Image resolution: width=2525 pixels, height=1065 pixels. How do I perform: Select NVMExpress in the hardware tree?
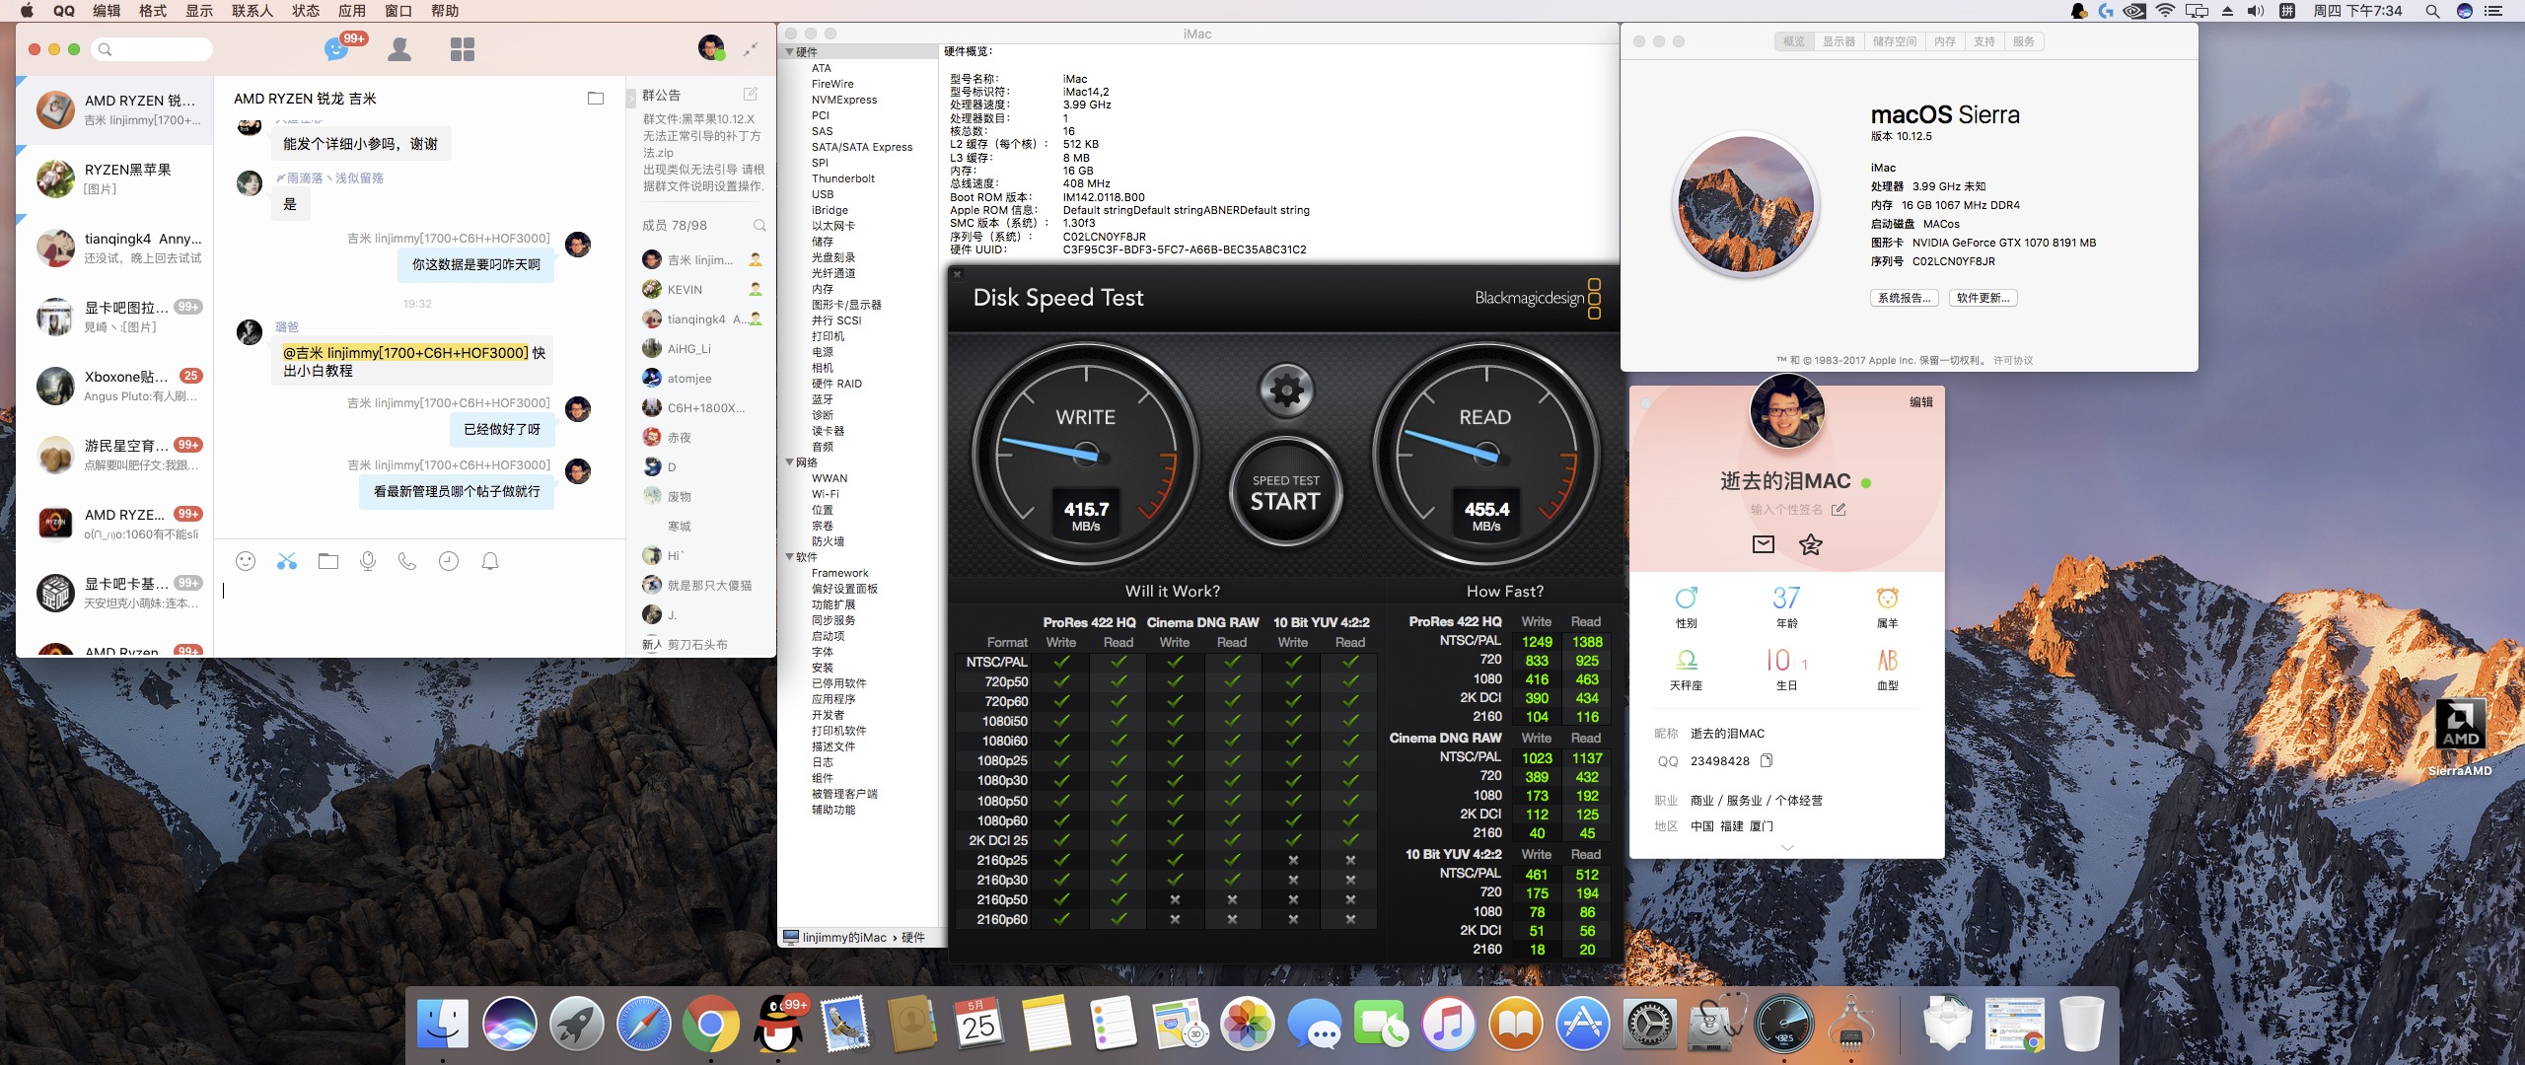(844, 100)
